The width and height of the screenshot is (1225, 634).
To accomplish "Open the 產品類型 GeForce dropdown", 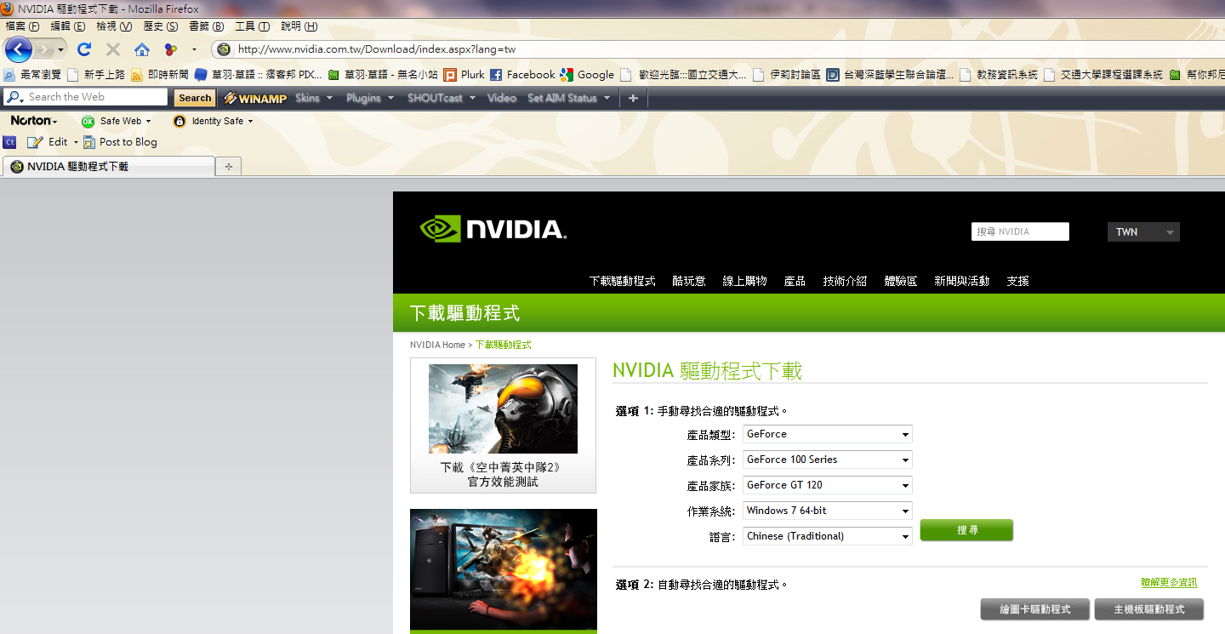I will [x=827, y=434].
